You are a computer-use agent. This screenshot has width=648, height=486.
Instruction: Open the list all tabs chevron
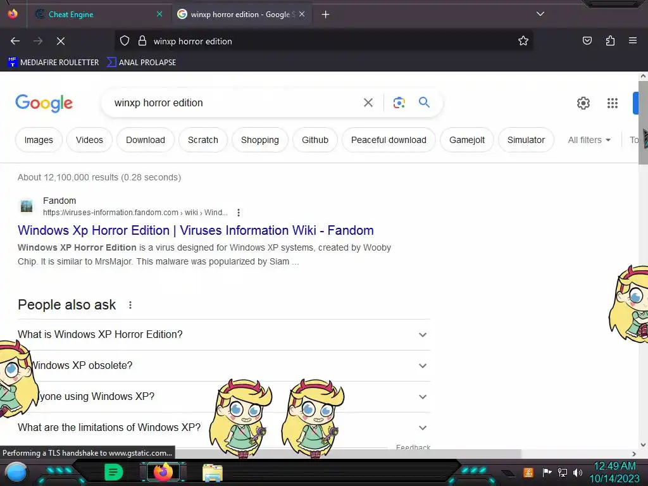click(x=540, y=14)
